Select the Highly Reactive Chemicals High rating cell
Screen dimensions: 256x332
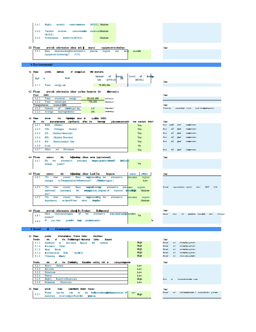pos(139,279)
